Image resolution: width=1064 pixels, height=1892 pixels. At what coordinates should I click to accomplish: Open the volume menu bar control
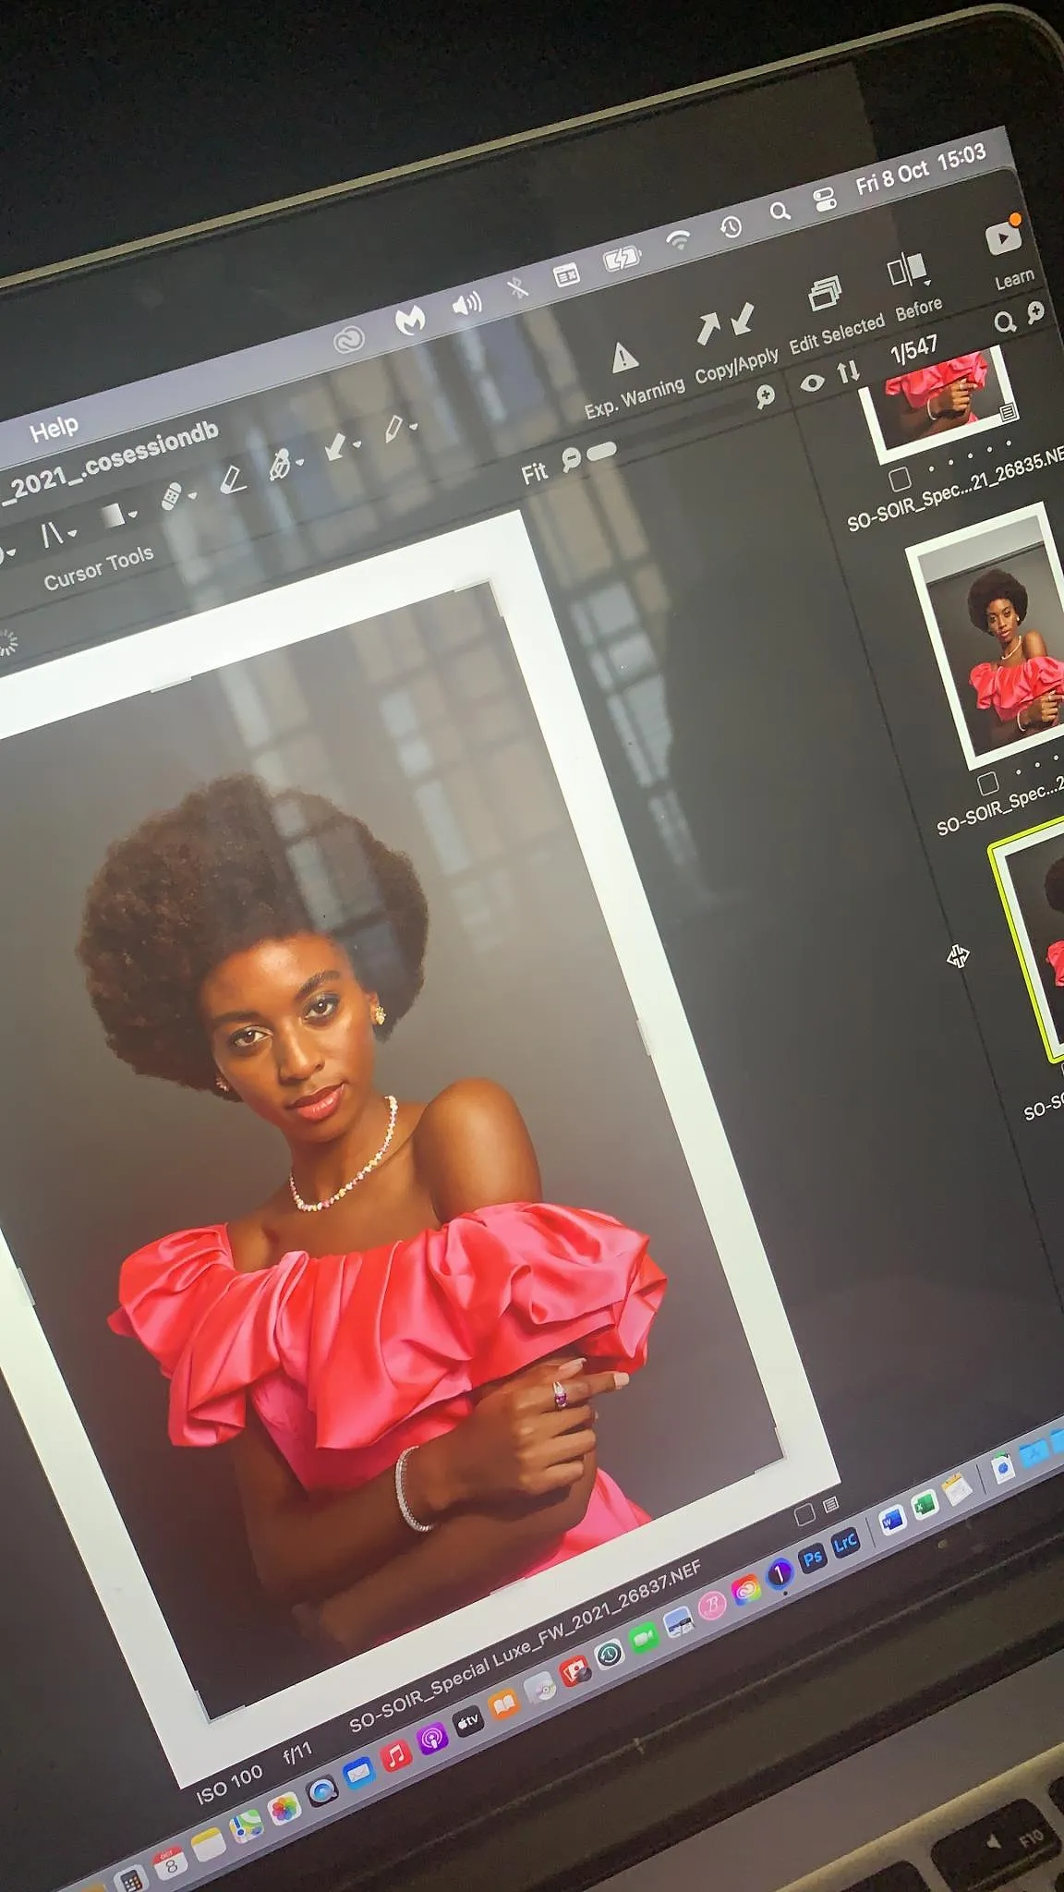467,304
